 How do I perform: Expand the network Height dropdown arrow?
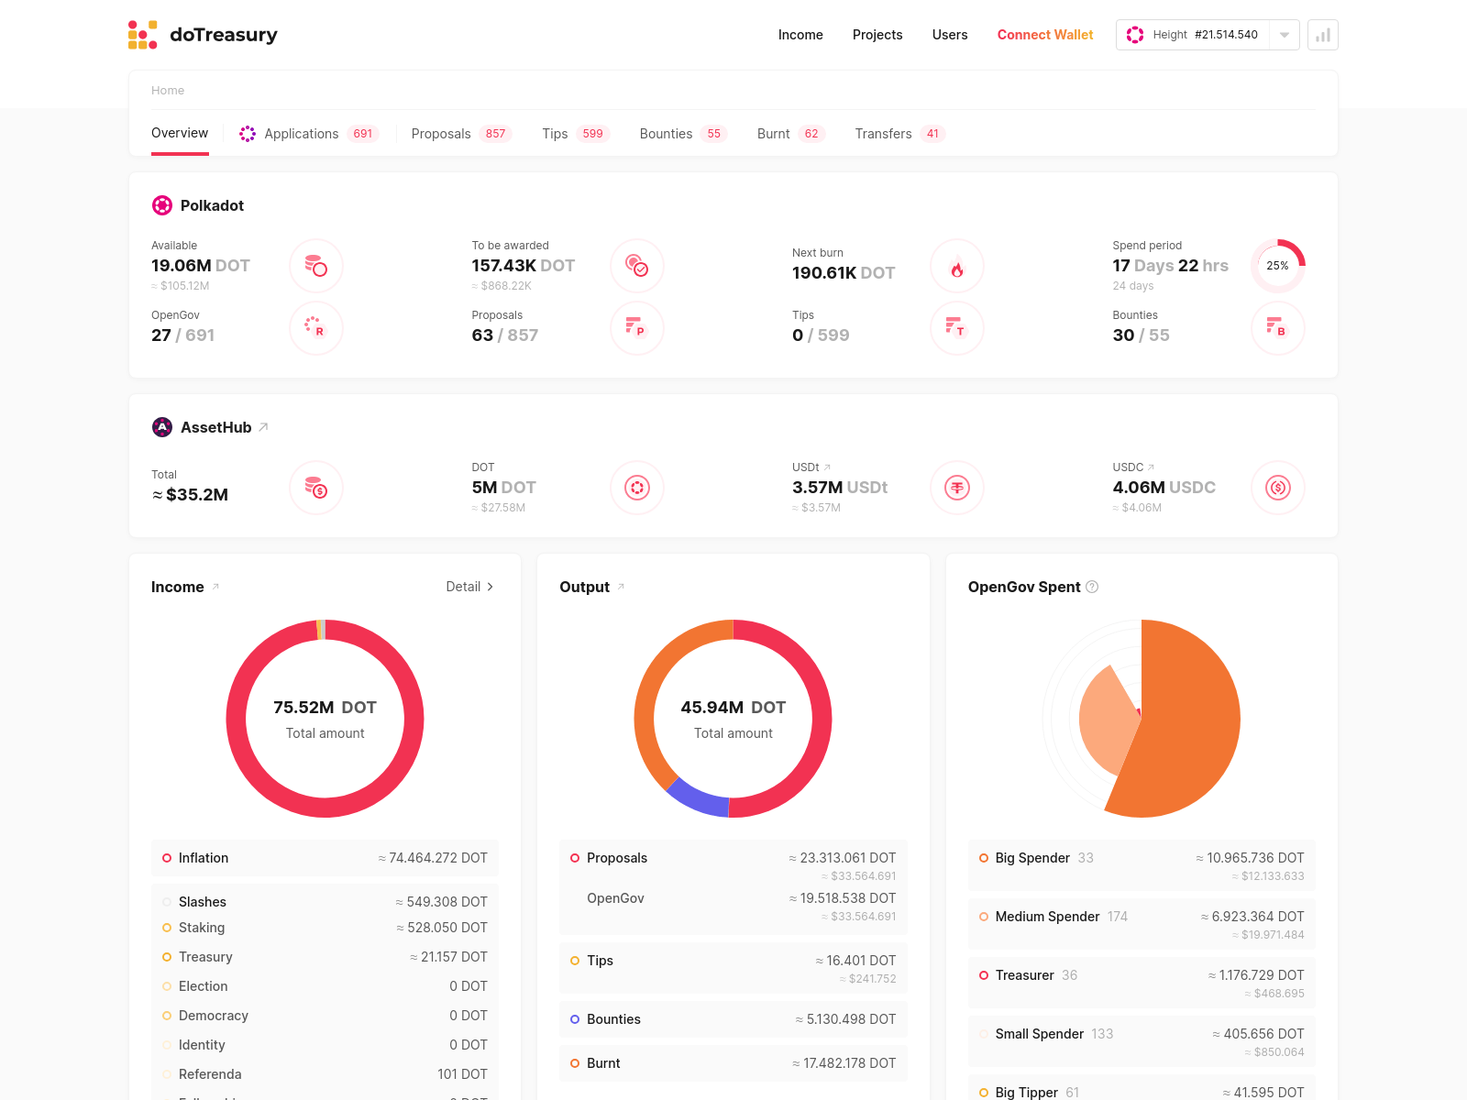(x=1285, y=35)
